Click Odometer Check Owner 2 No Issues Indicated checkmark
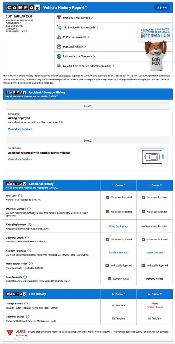The image size is (175, 344). coord(143,239)
